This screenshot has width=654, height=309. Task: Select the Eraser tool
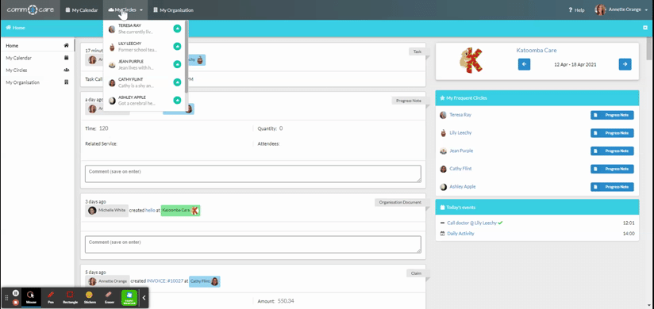(110, 297)
